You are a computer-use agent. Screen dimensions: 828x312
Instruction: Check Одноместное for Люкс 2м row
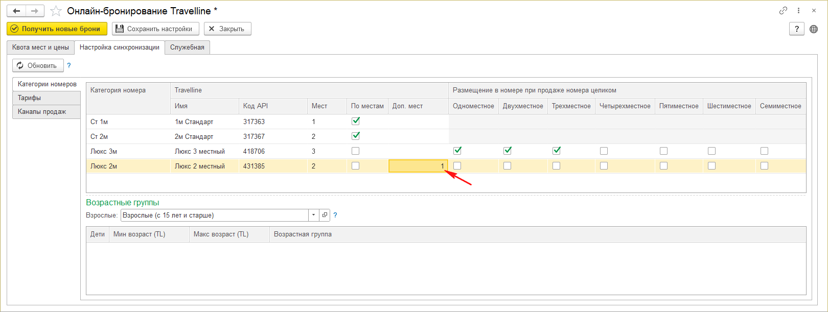tap(457, 166)
